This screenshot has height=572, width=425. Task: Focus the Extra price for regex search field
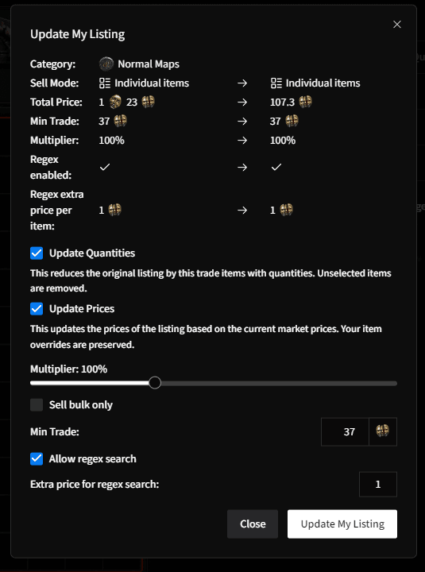(x=378, y=485)
